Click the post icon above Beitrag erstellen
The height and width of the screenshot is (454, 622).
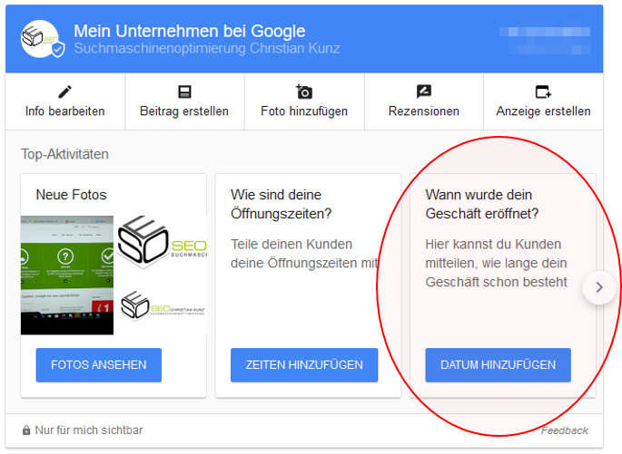click(184, 92)
